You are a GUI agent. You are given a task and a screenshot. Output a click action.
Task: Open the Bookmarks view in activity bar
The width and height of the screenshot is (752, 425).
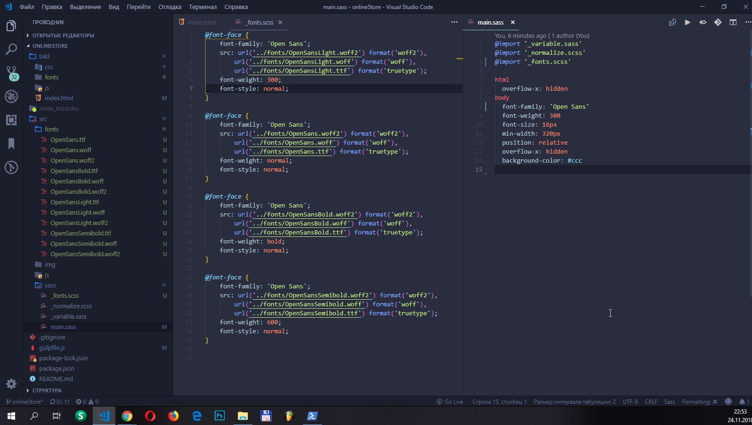pos(11,144)
